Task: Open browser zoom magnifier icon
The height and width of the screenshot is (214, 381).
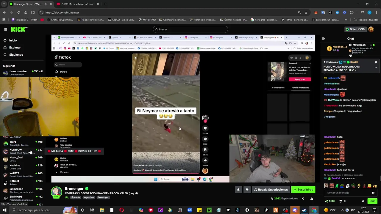Action: click(x=299, y=12)
